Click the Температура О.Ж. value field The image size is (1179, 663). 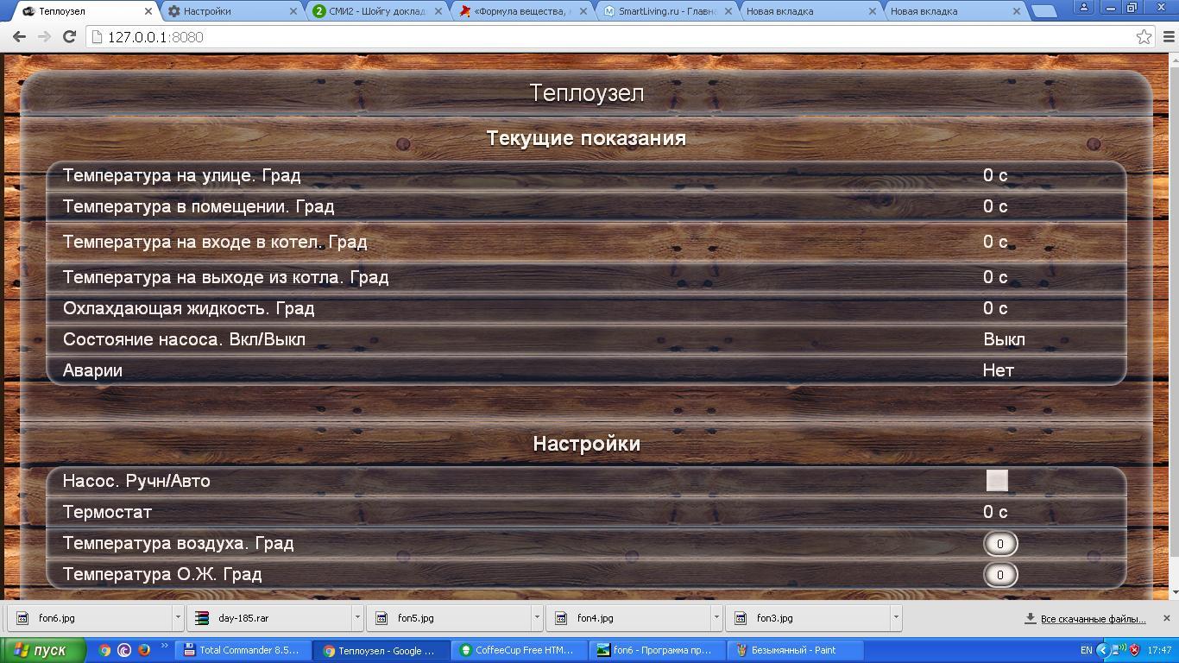pos(1000,574)
